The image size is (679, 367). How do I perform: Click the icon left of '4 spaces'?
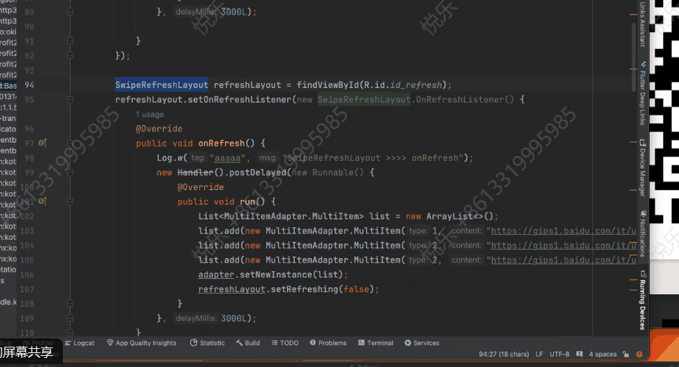click(579, 354)
